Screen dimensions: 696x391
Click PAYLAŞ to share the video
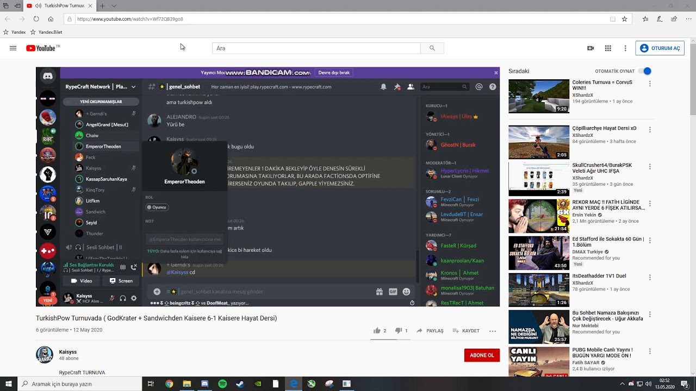[430, 331]
